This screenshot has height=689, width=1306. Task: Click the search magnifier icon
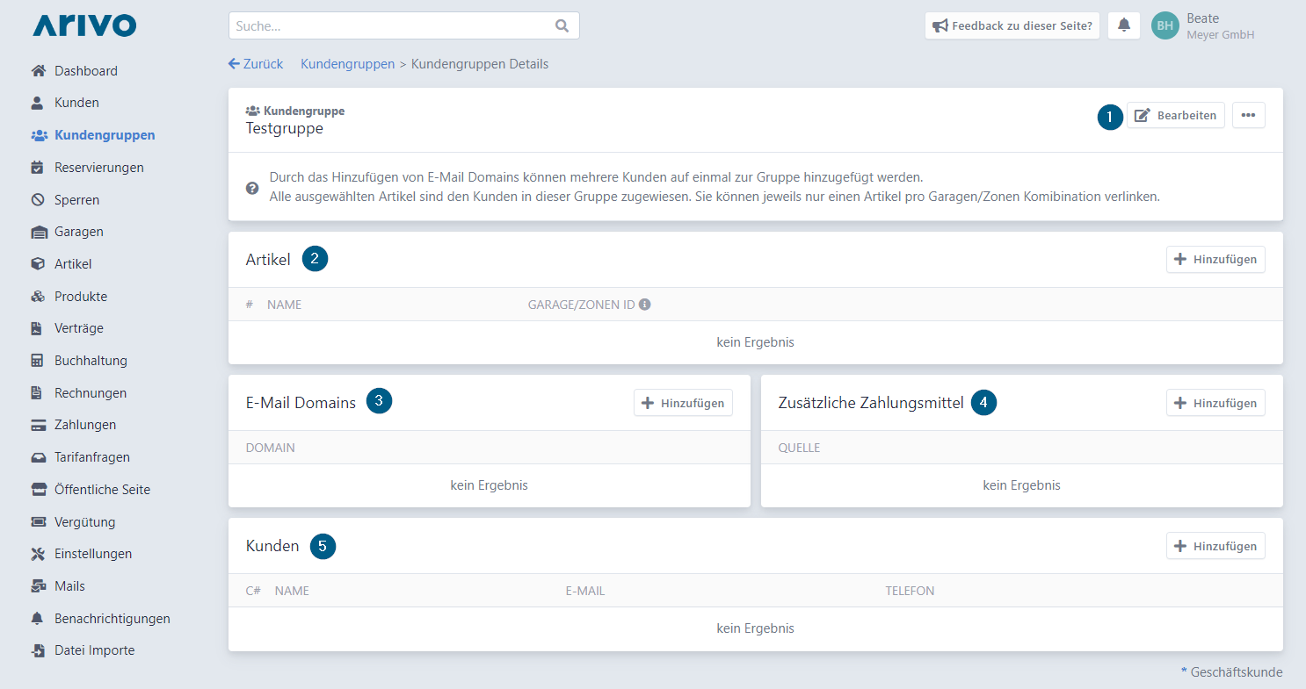562,25
